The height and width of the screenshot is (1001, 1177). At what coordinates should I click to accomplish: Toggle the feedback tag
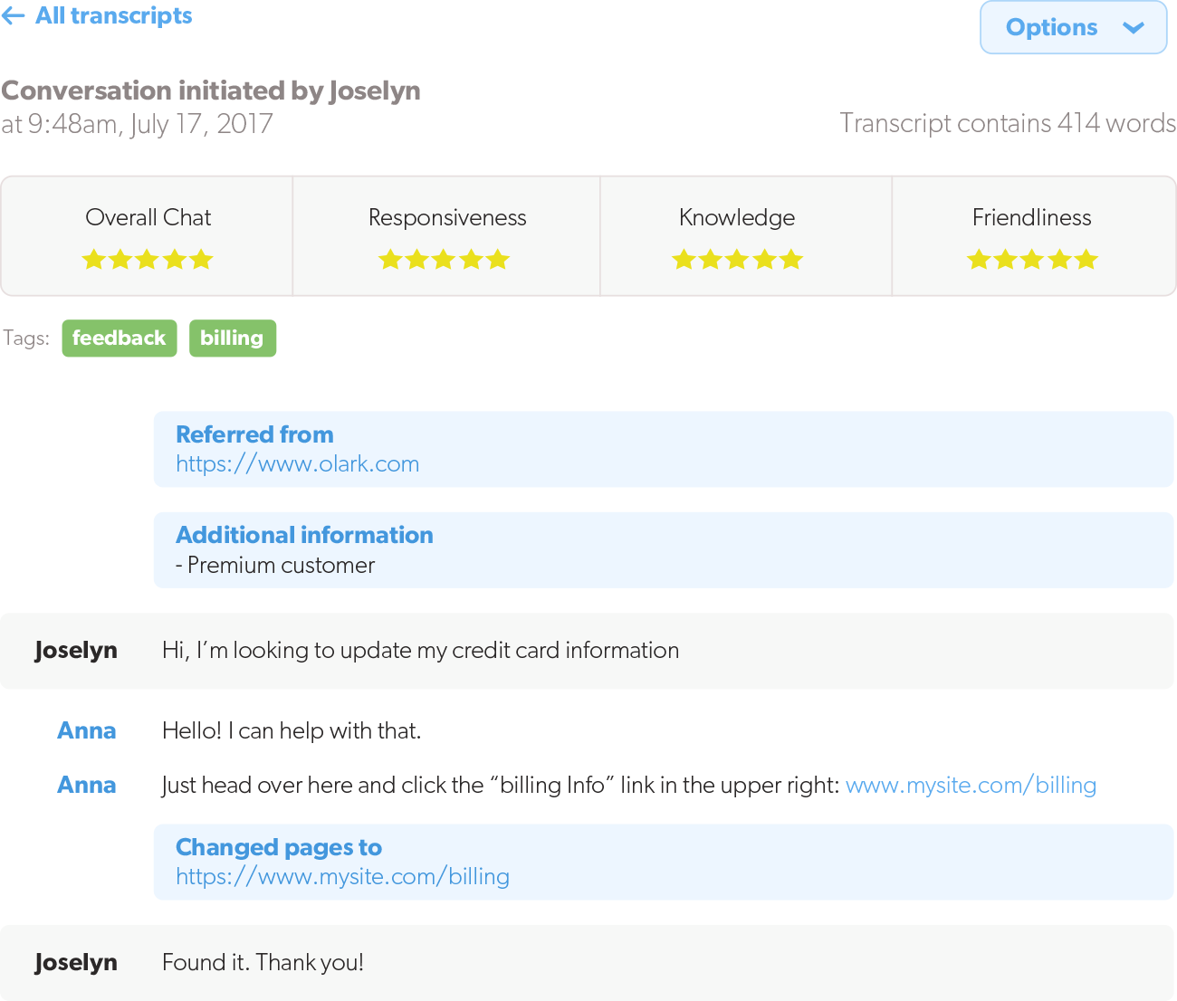coord(119,338)
